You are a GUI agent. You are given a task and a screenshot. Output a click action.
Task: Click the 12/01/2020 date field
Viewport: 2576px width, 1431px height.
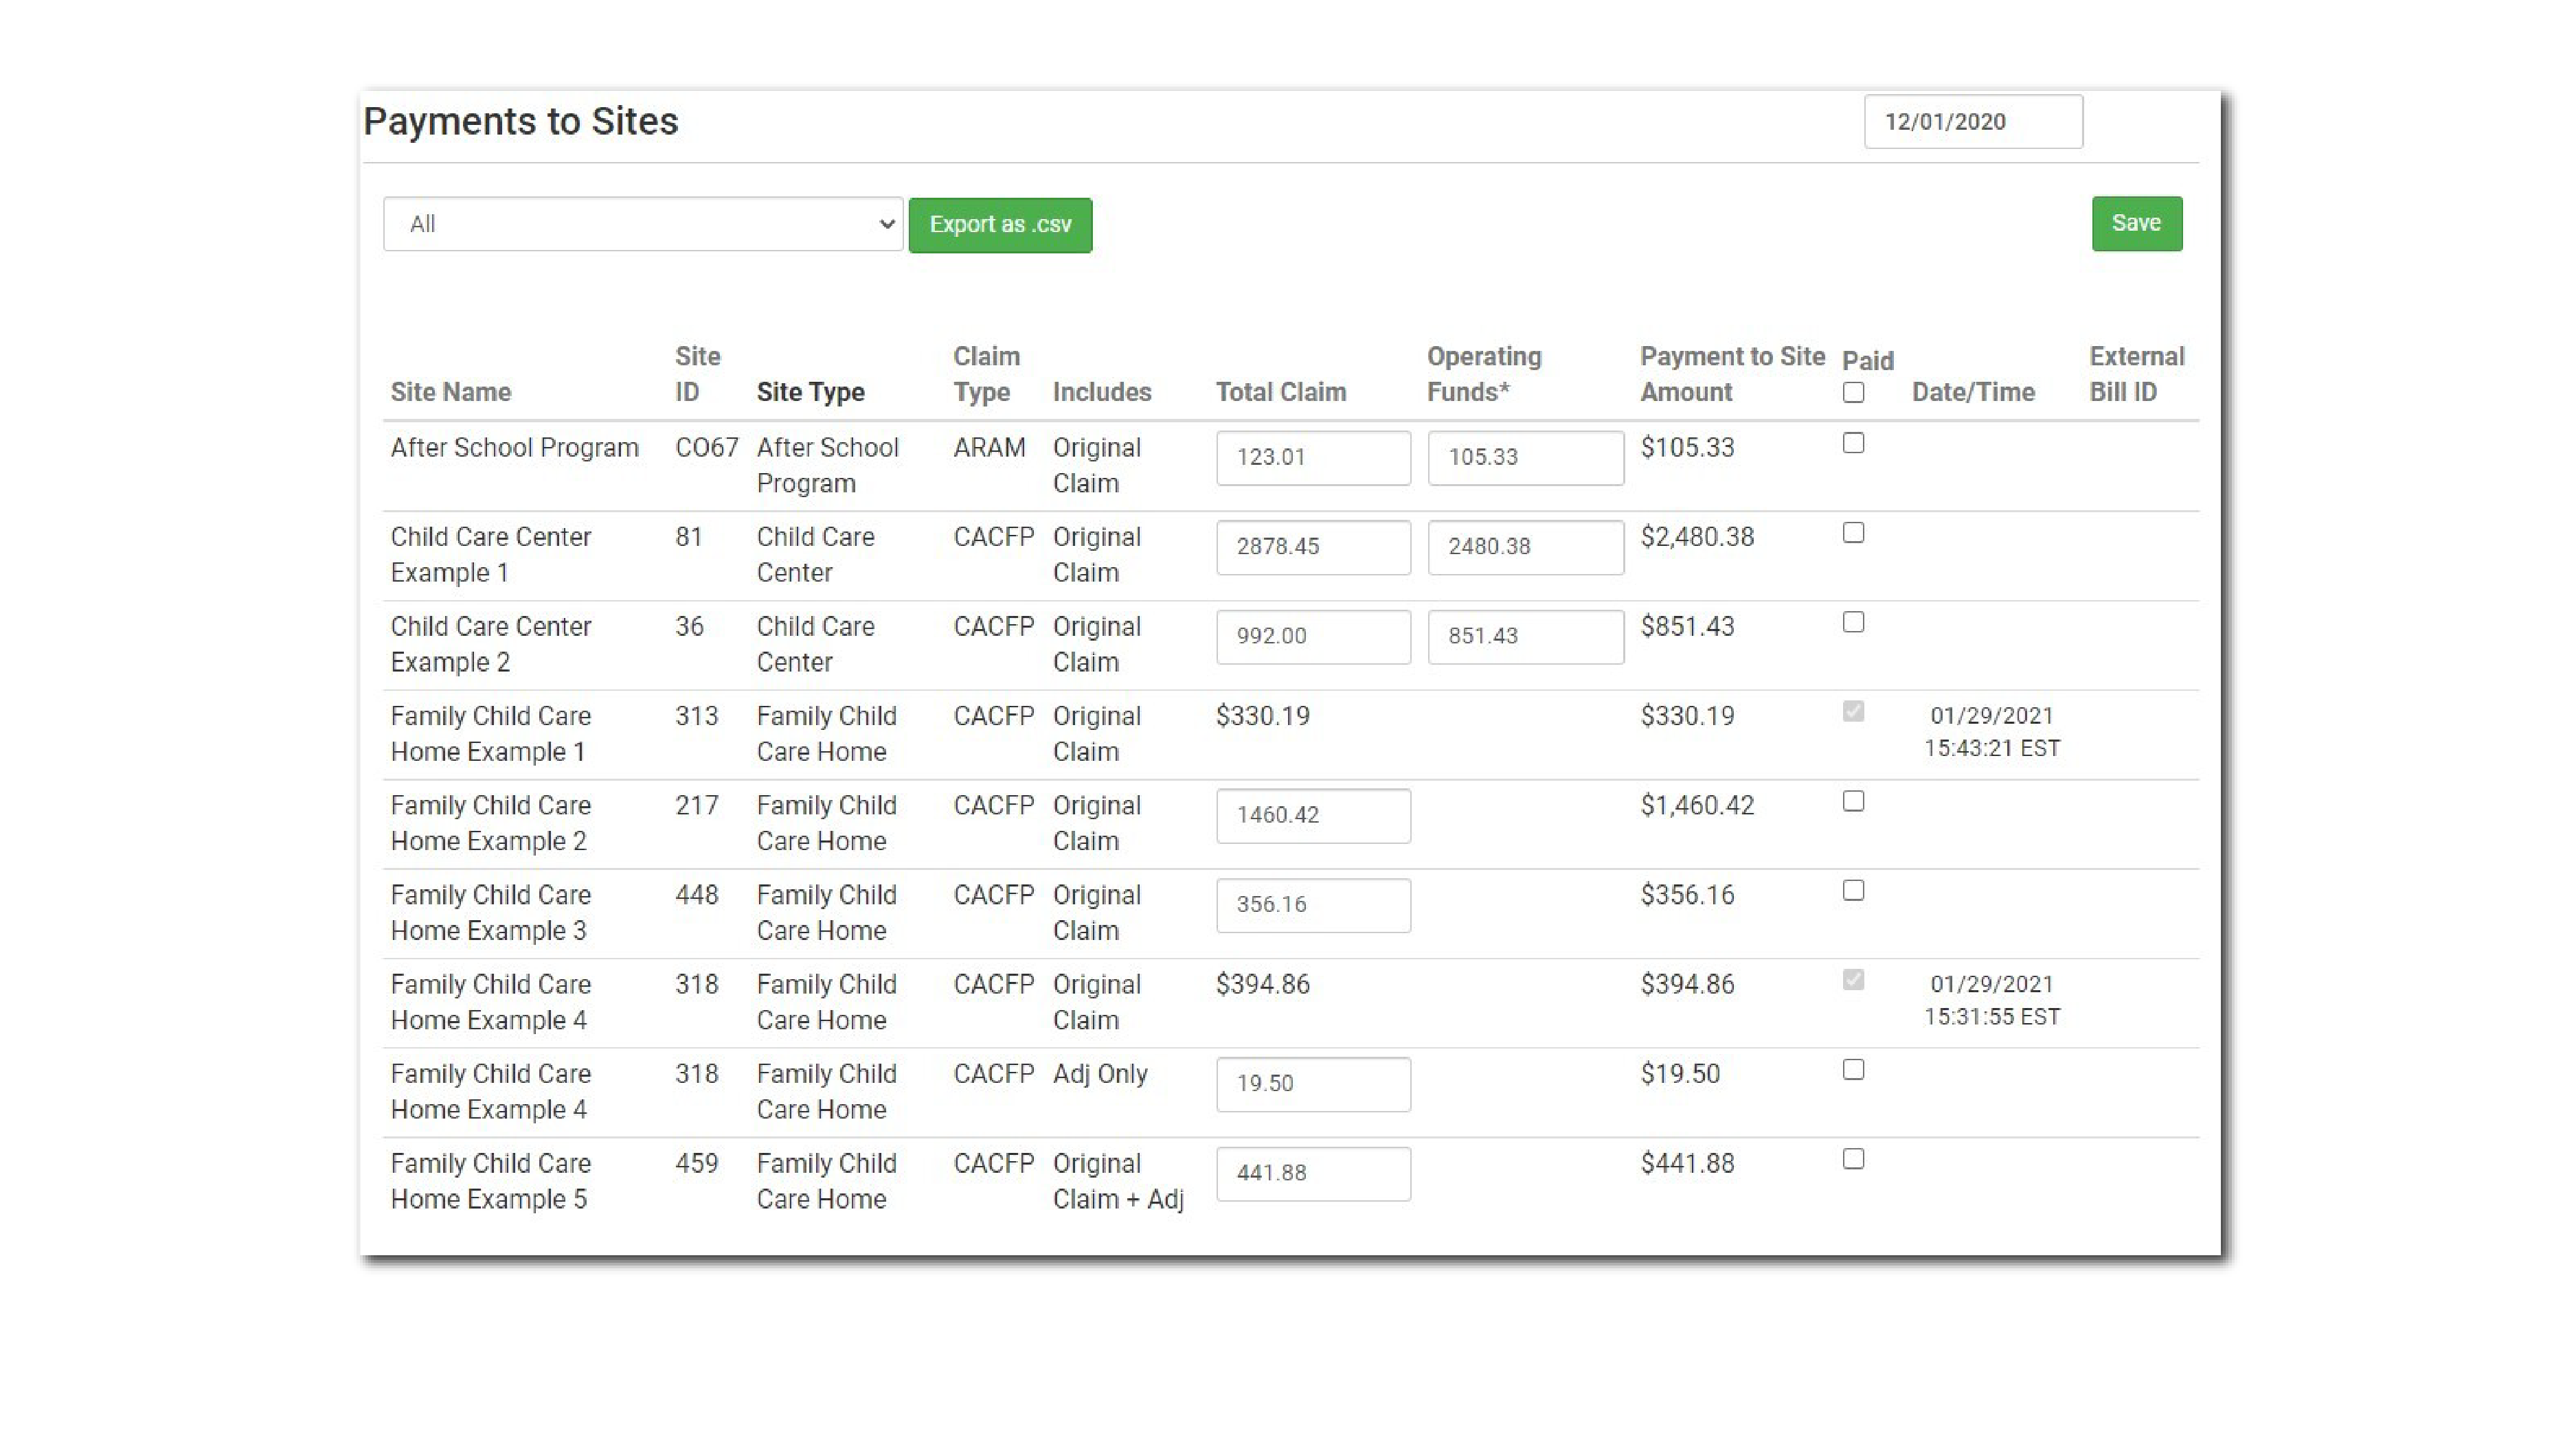click(1972, 122)
